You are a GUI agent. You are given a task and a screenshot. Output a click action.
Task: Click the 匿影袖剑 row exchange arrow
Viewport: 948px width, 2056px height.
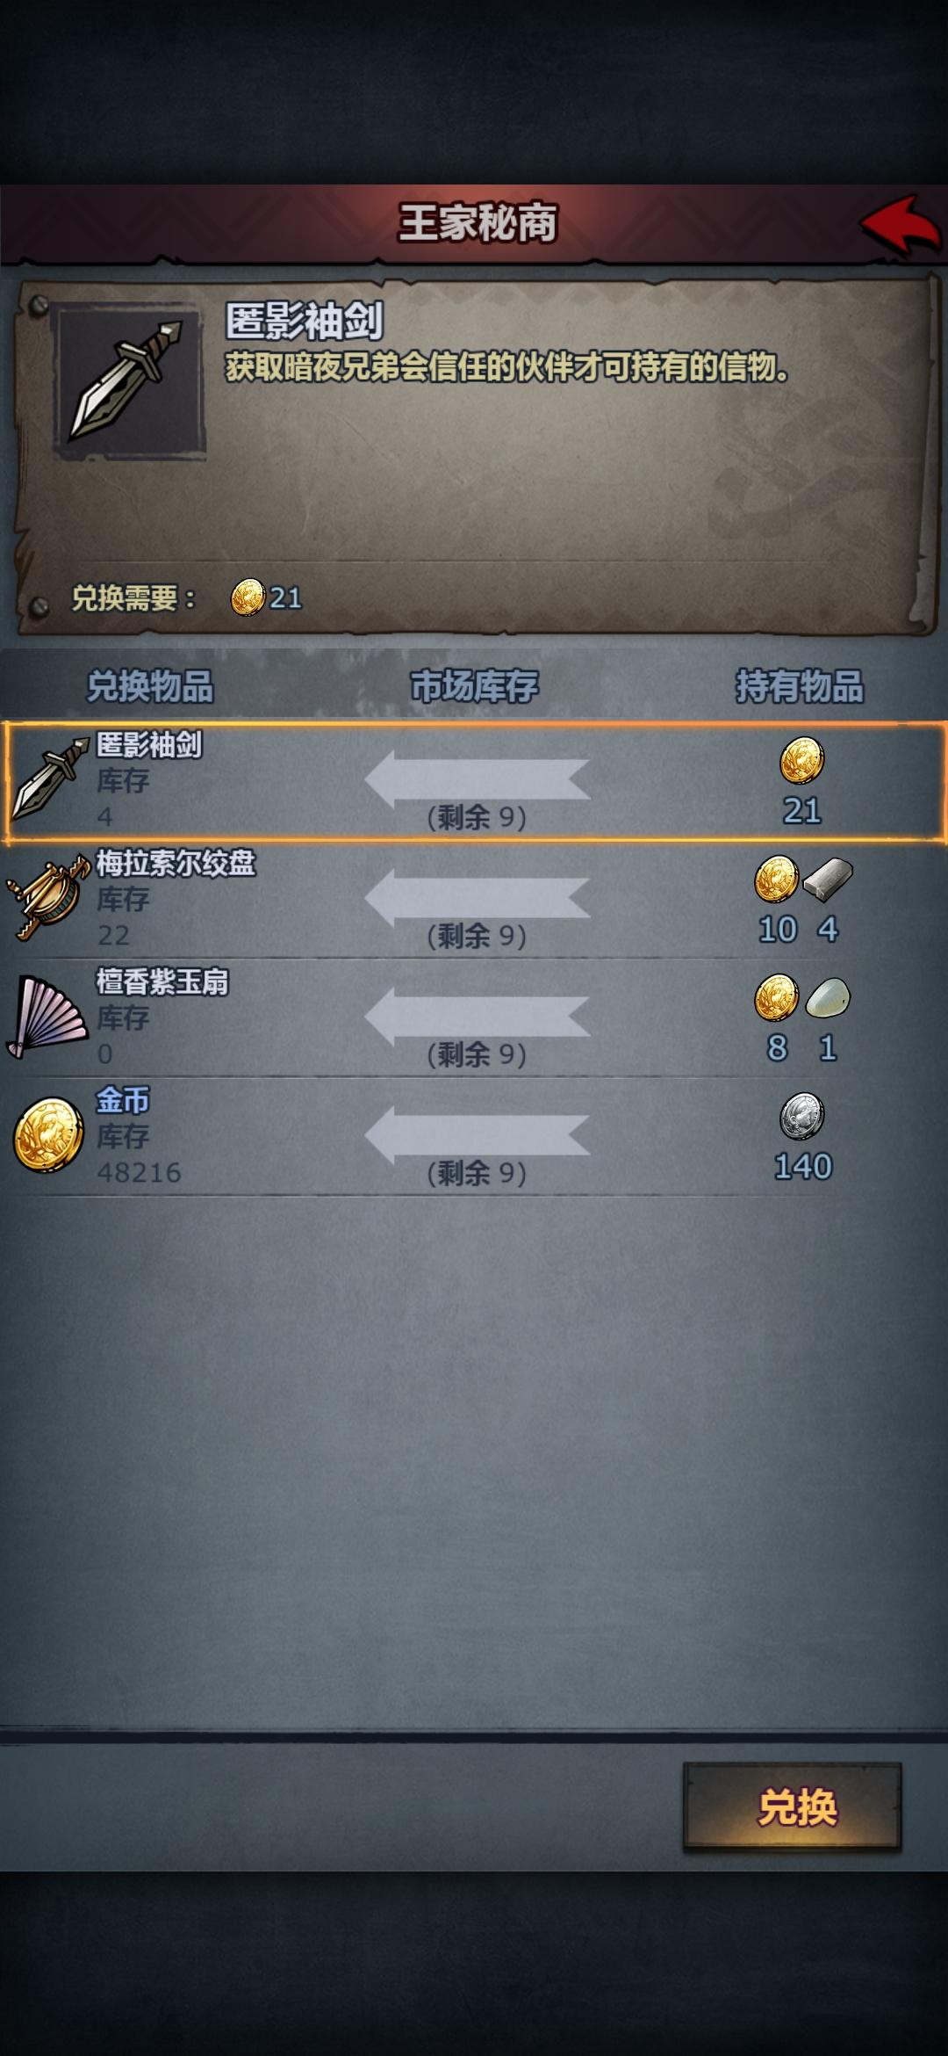pyautogui.click(x=477, y=779)
